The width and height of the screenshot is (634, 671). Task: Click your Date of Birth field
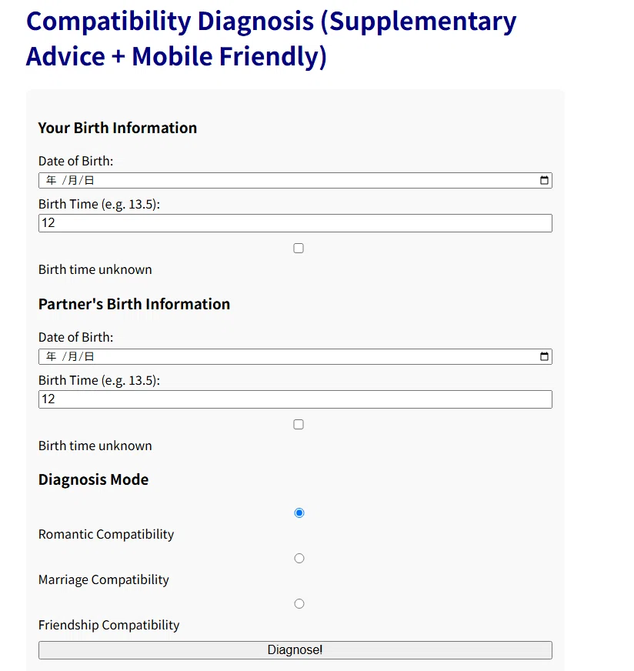coord(295,180)
